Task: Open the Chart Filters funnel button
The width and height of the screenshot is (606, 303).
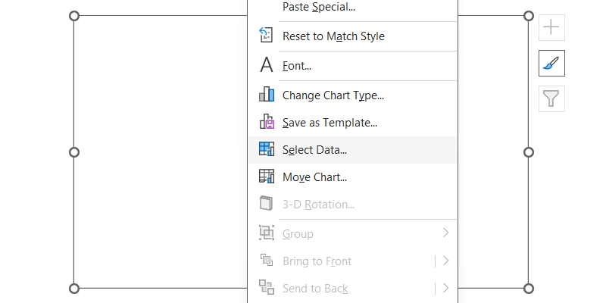Action: [x=551, y=98]
